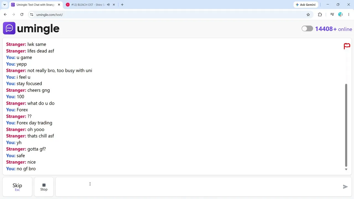Open the Chrome profile avatar
The image size is (354, 199).
340,15
